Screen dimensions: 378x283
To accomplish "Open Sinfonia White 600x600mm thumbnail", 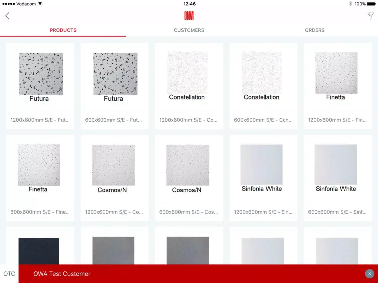I will pyautogui.click(x=335, y=165).
